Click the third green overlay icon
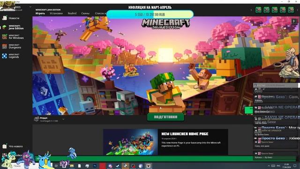Screen dimensions: 300x169 point(275,10)
